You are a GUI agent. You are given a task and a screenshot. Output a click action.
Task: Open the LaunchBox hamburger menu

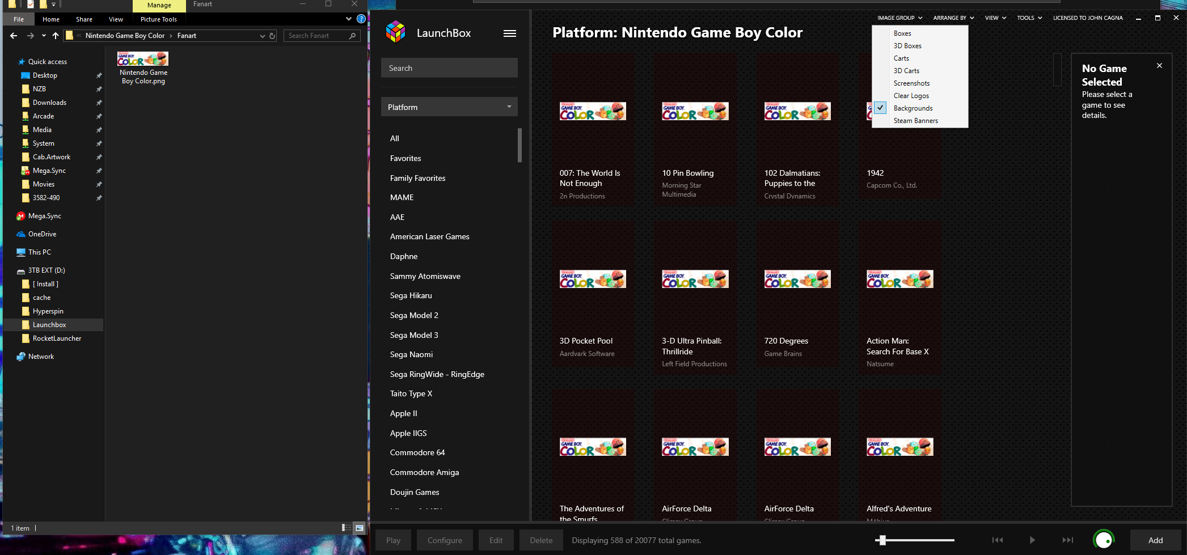[x=509, y=33]
